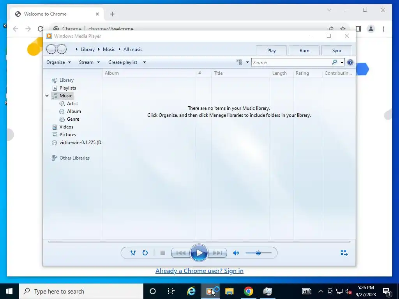The width and height of the screenshot is (399, 299).
Task: Open Internet Explorer from taskbar
Action: click(191, 291)
